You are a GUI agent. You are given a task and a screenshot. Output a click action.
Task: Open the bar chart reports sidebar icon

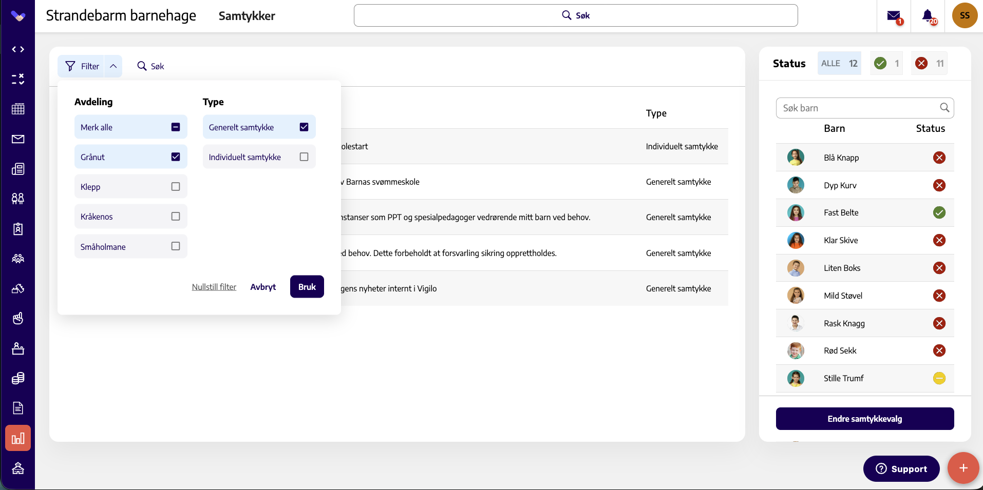pos(18,438)
